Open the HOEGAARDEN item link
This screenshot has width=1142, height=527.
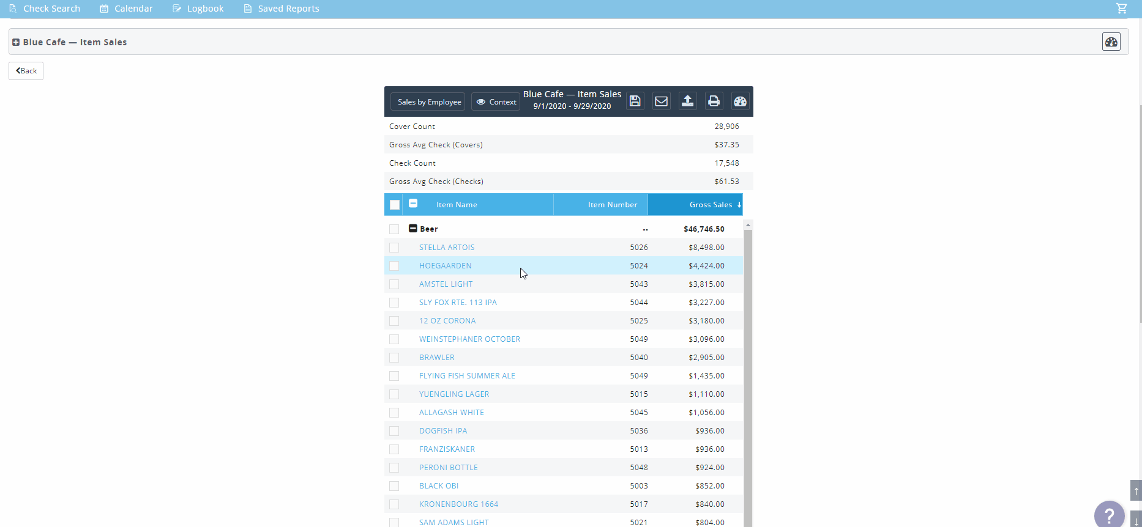click(445, 266)
